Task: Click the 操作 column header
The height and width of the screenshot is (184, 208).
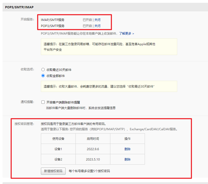Action: [x=127, y=139]
